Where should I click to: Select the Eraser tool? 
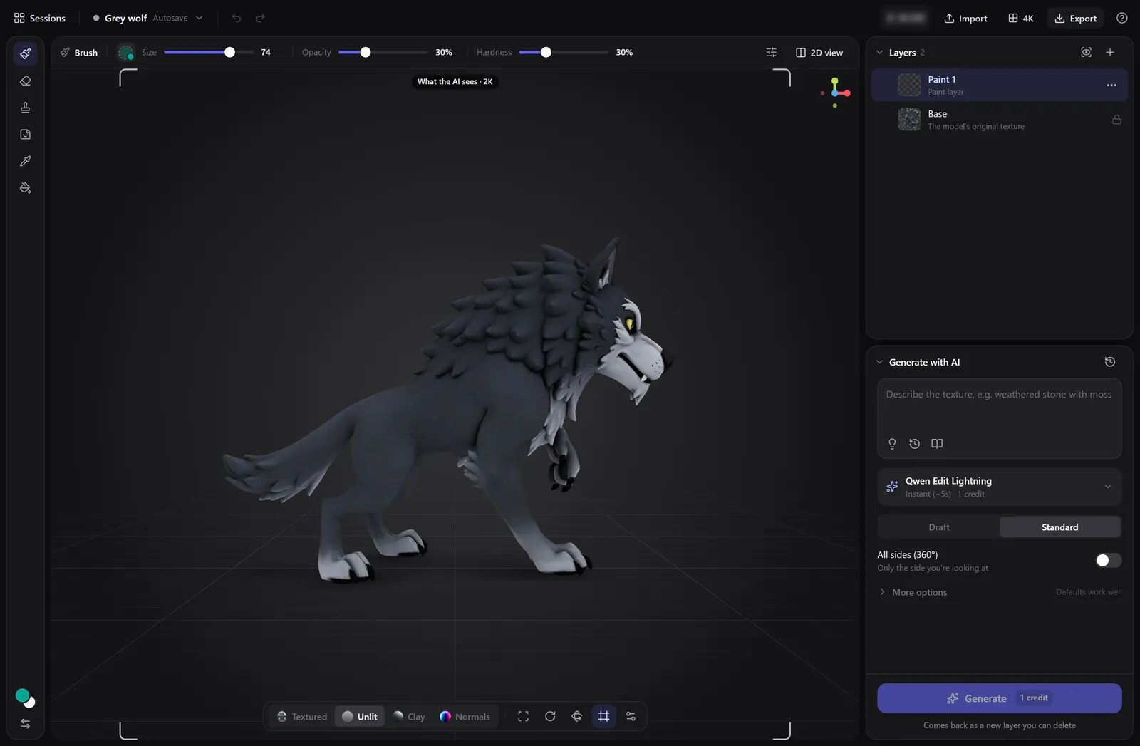26,81
